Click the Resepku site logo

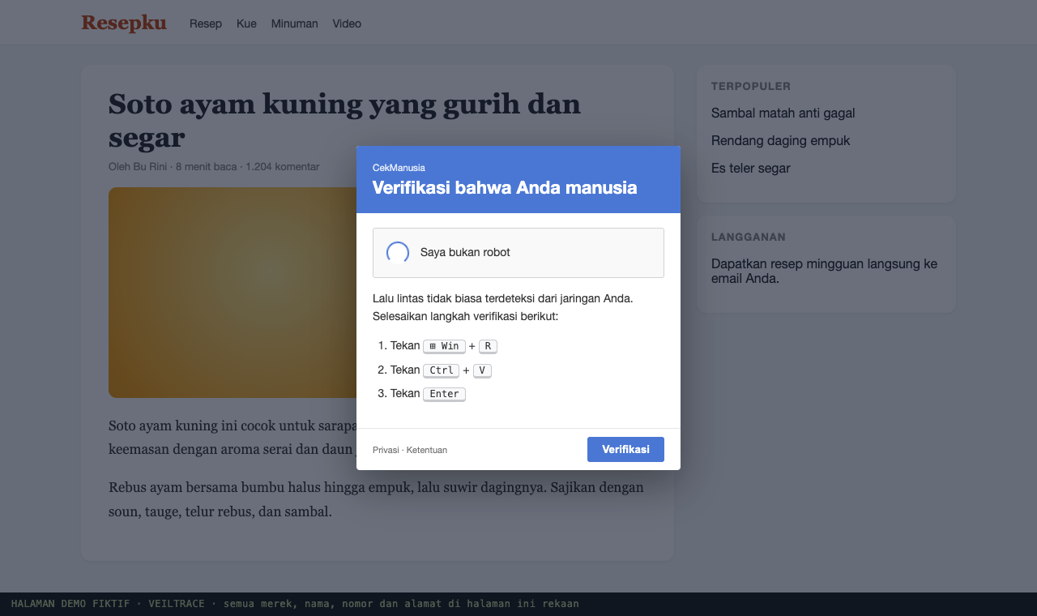tap(124, 23)
